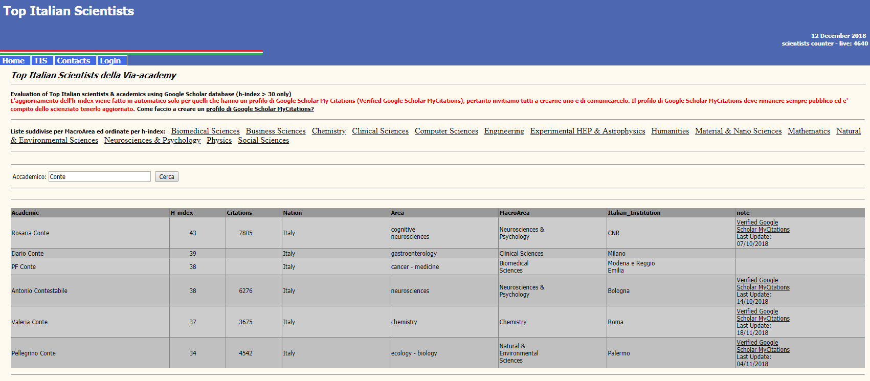Click the CNR institution cell

[x=671, y=233]
